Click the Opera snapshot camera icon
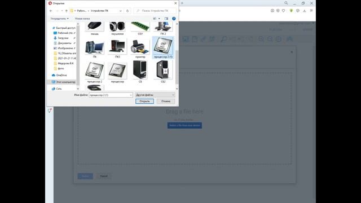Image resolution: width=361 pixels, height=203 pixels. click(x=272, y=11)
